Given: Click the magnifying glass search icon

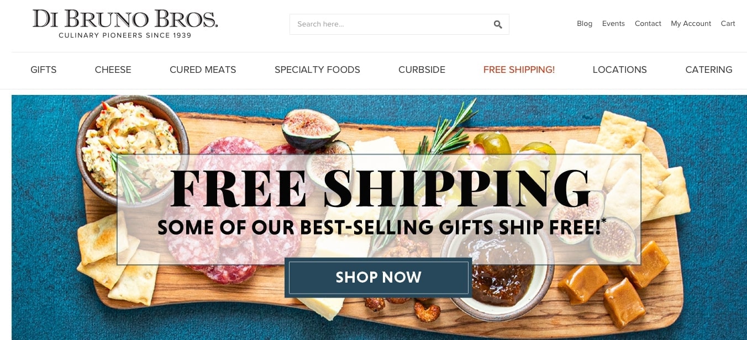Looking at the screenshot, I should [x=498, y=24].
